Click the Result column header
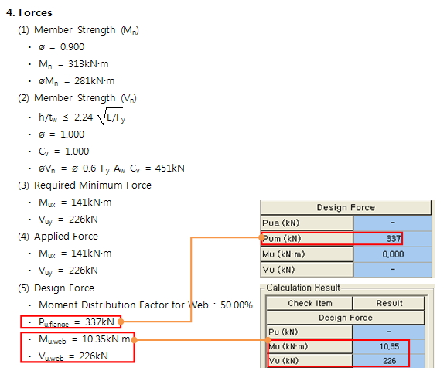This screenshot has width=447, height=388. tap(389, 303)
